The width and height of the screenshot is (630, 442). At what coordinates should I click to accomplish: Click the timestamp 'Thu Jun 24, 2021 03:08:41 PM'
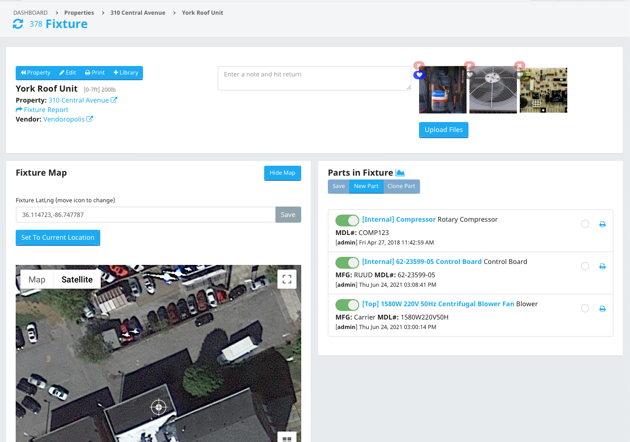(398, 285)
